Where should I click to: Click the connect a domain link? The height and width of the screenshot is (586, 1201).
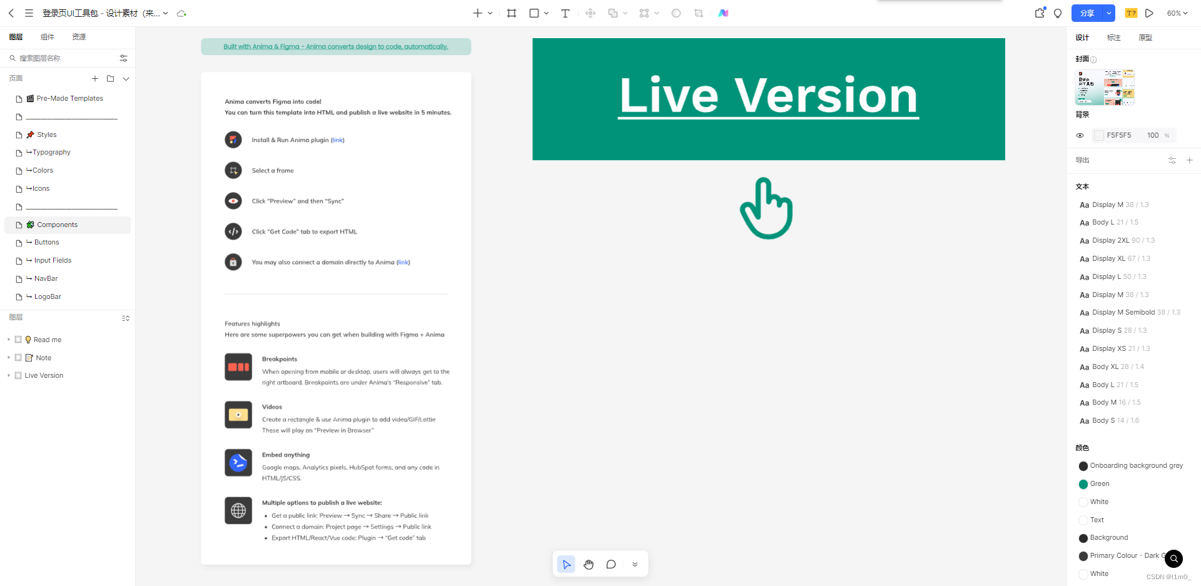(x=403, y=263)
